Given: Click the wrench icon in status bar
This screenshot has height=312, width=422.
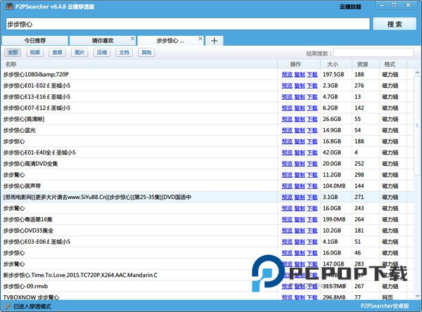Looking at the screenshot, I should pyautogui.click(x=8, y=306).
